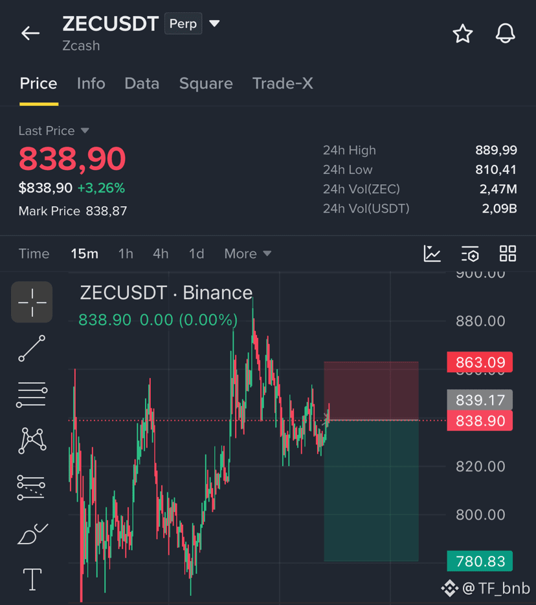Click the Perp contract badge

(183, 23)
